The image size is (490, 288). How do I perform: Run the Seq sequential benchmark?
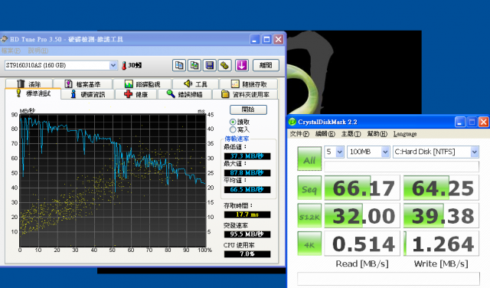click(x=309, y=188)
